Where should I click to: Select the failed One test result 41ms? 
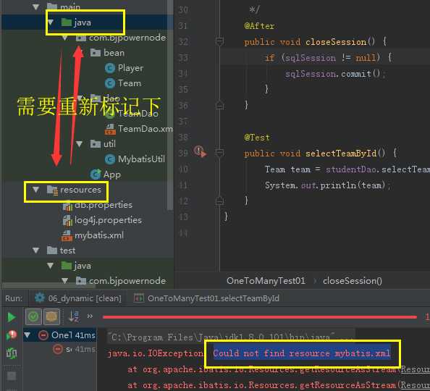(60, 335)
